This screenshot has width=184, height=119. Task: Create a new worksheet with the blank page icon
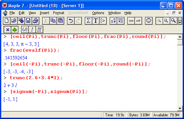[x=7, y=21]
